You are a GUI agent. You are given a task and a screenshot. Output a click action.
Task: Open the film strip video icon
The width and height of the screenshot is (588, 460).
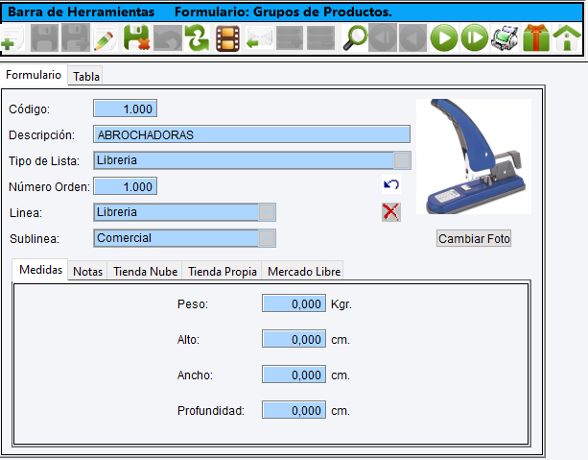tap(228, 37)
